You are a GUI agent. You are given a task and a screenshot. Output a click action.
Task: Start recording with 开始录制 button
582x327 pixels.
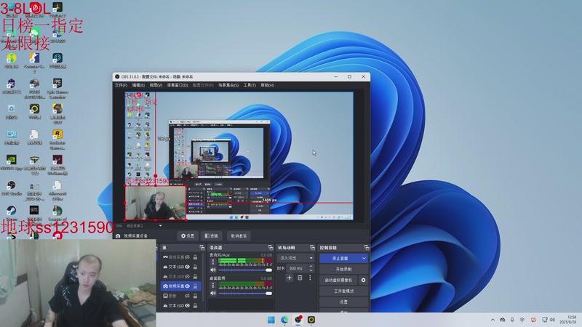[x=343, y=269]
